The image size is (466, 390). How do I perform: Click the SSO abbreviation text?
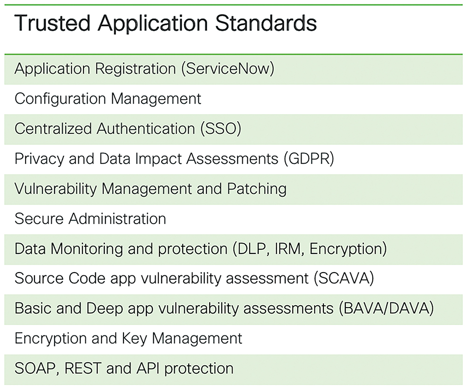coord(221,129)
